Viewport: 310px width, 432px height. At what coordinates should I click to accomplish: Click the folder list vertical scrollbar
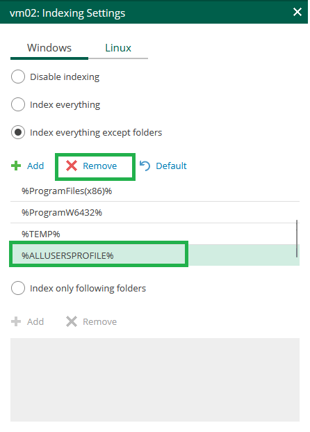coord(297,239)
